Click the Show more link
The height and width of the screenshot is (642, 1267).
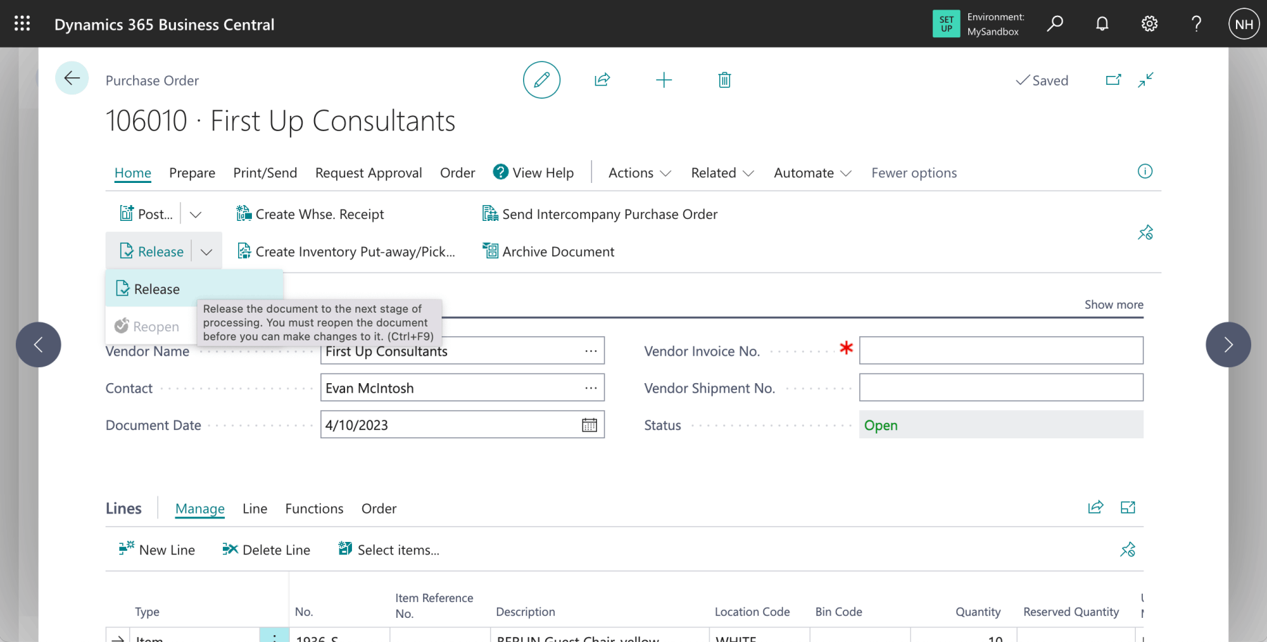(1113, 304)
